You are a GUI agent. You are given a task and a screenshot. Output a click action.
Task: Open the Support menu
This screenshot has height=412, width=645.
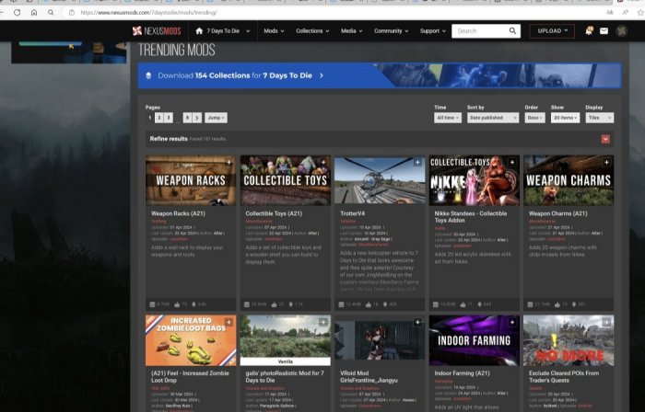[433, 30]
